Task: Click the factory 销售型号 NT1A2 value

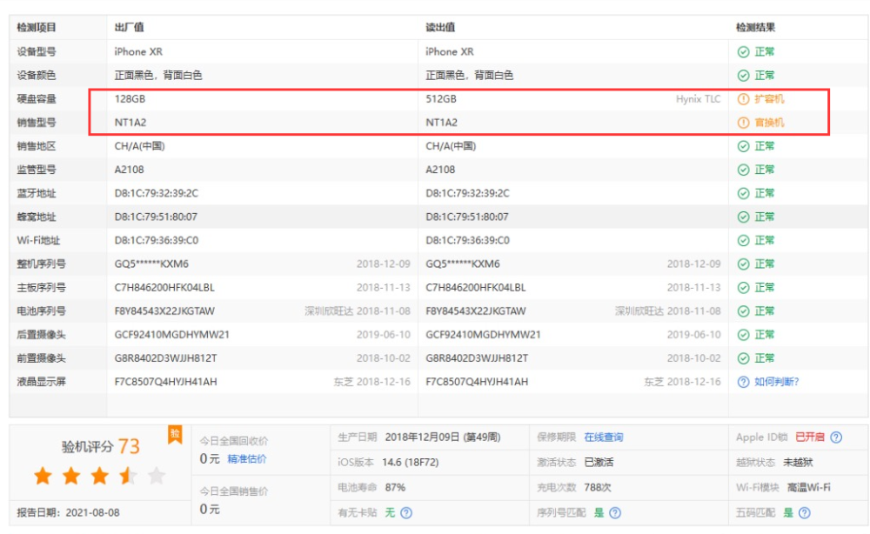Action: (x=130, y=123)
